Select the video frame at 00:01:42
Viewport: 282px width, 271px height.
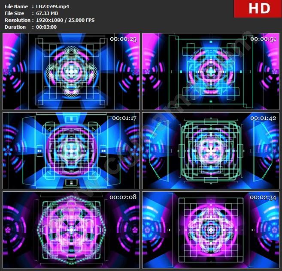[210, 151]
